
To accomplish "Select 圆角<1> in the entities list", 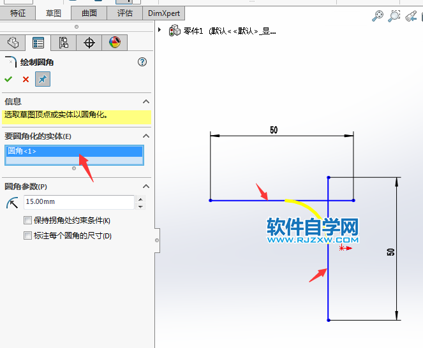I will (74, 151).
